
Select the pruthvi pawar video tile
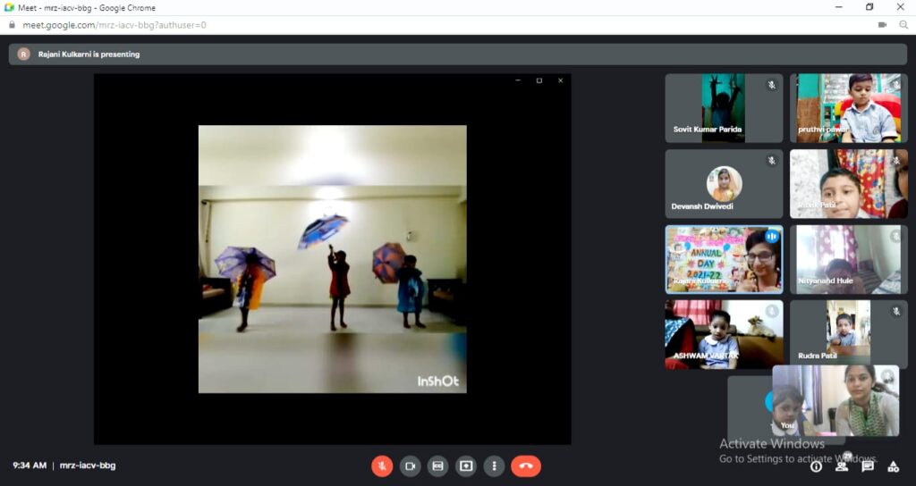tap(849, 108)
